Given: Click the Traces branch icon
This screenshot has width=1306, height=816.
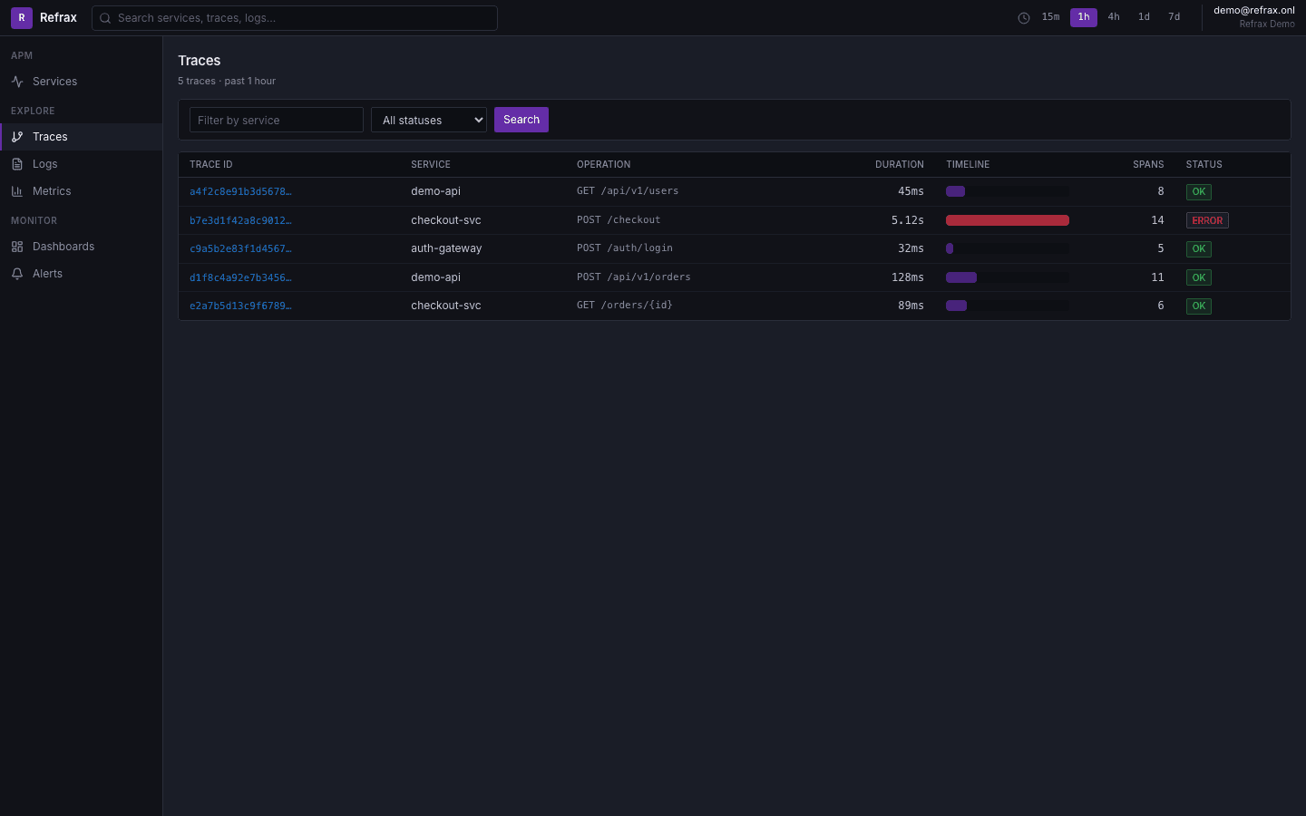Looking at the screenshot, I should click(x=17, y=137).
